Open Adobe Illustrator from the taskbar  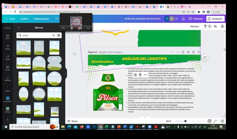(137, 127)
